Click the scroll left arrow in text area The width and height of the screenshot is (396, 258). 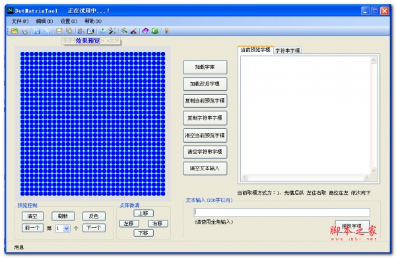[x=244, y=178]
